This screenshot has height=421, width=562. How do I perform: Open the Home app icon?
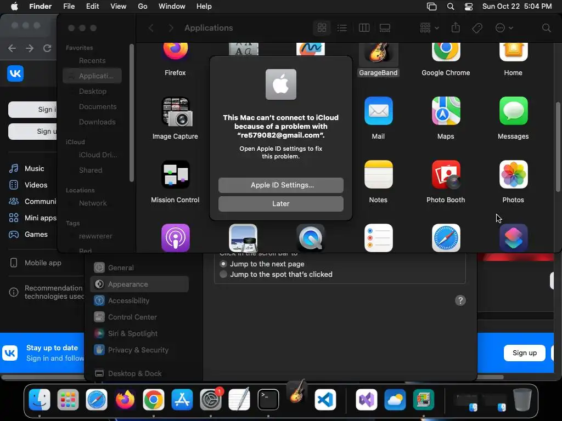[513, 52]
